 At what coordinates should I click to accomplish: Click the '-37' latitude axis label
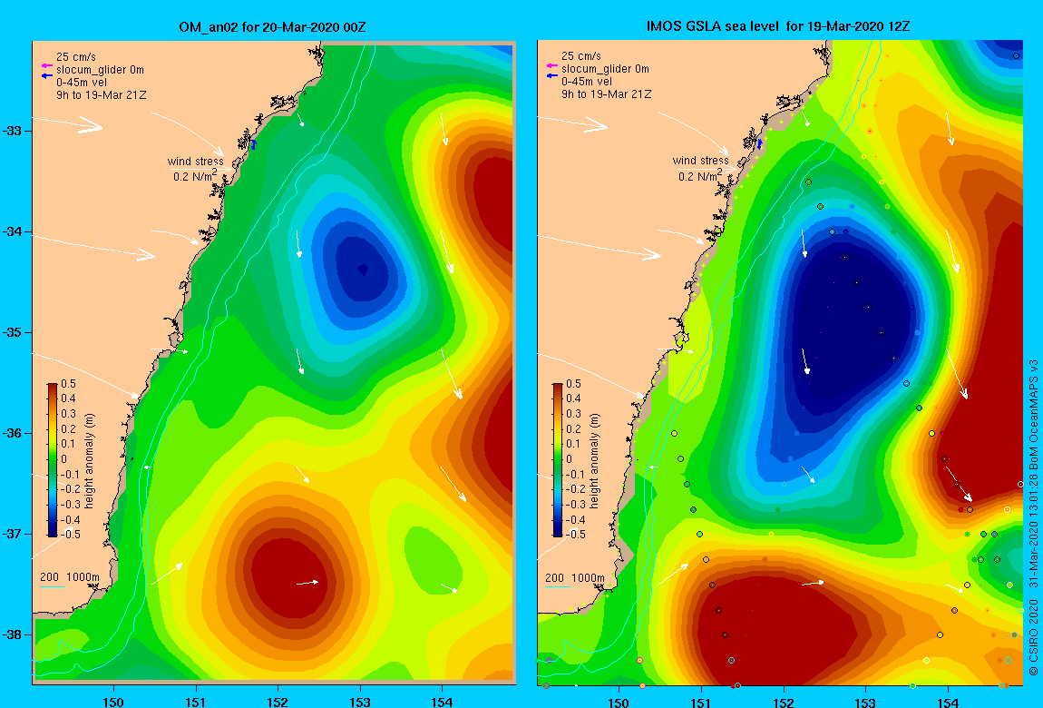(x=14, y=534)
